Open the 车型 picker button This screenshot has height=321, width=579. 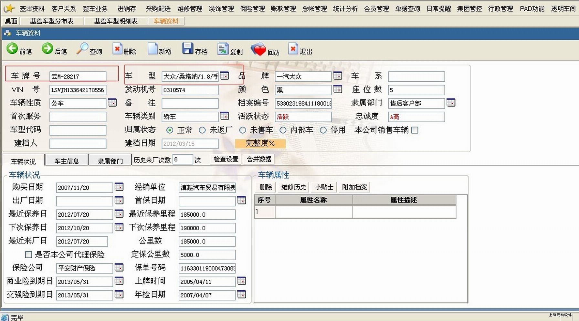(x=225, y=76)
